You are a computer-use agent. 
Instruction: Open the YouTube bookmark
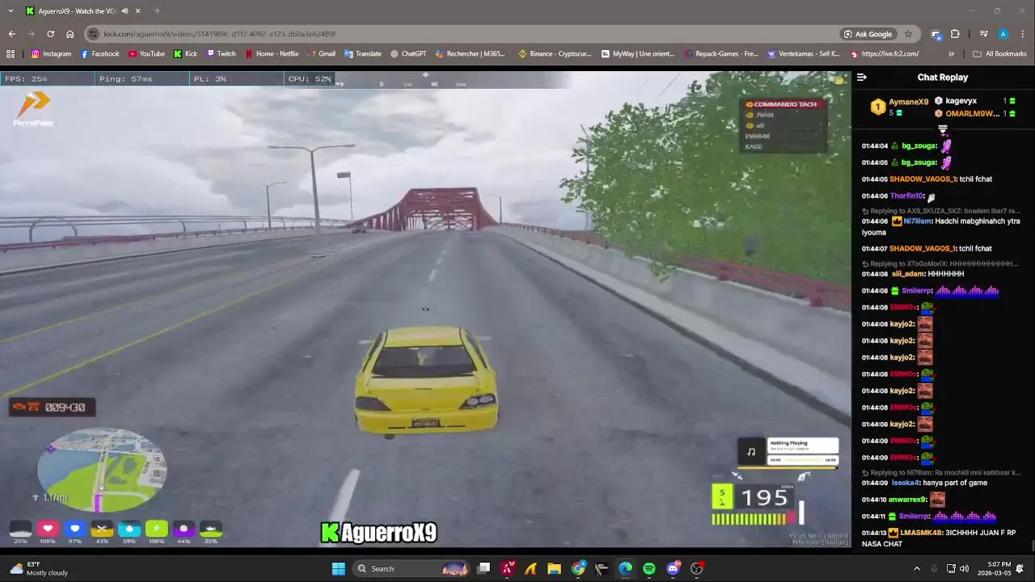146,54
